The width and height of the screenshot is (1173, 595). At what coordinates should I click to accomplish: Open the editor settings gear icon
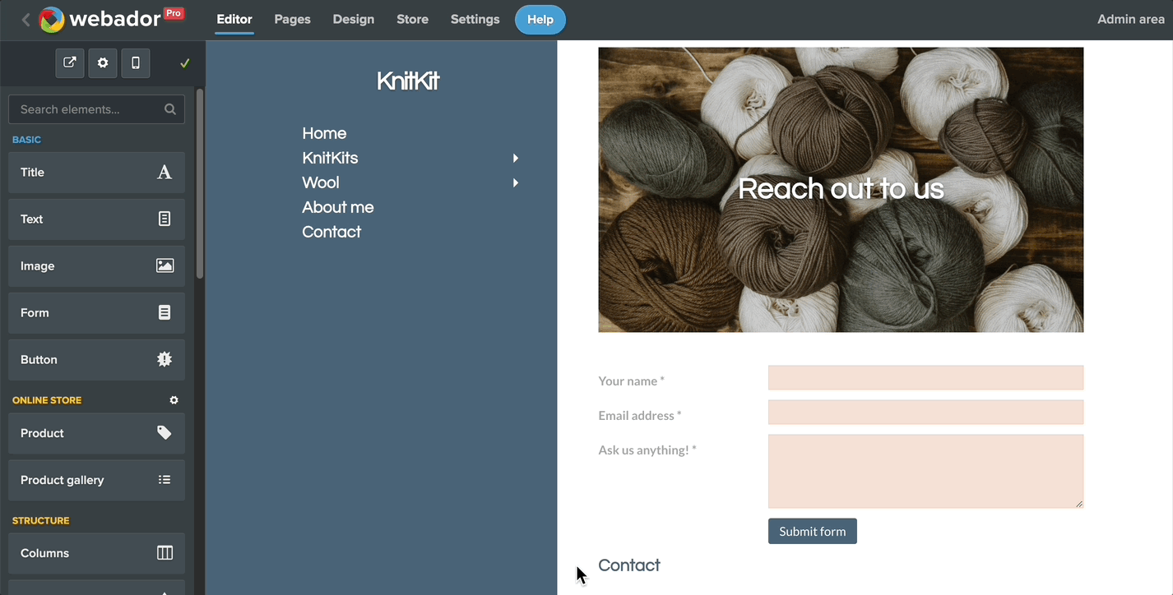(103, 63)
